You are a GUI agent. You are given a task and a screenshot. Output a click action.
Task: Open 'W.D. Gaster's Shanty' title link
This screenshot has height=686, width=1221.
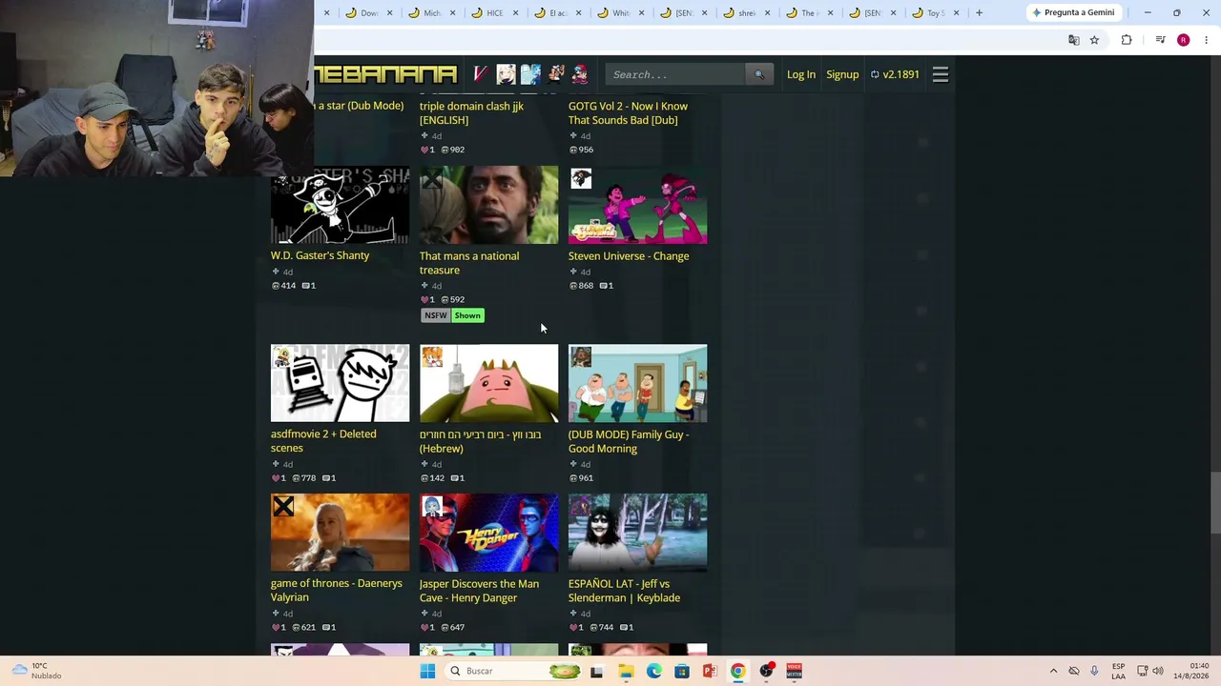(x=320, y=255)
